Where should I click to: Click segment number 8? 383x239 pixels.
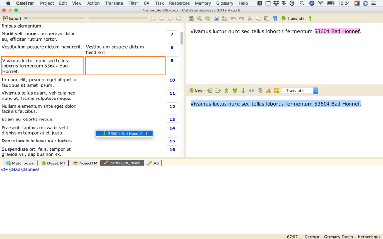[x=172, y=49]
